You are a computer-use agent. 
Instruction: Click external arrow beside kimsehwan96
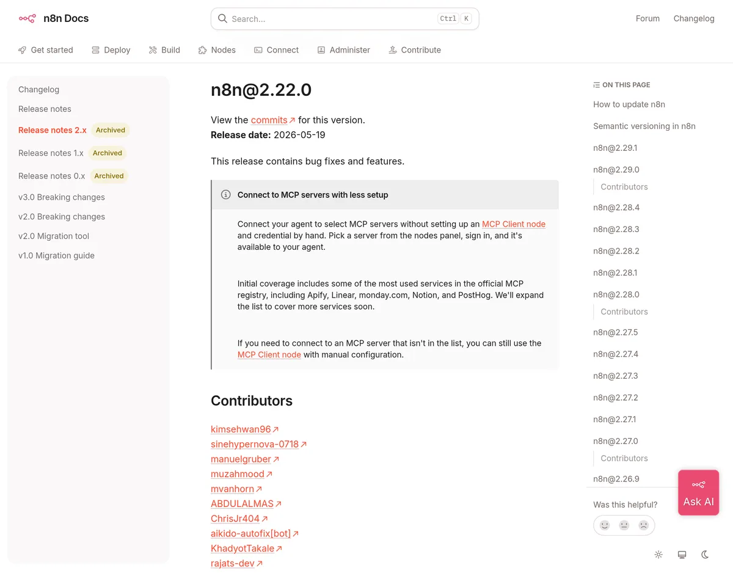[275, 429]
